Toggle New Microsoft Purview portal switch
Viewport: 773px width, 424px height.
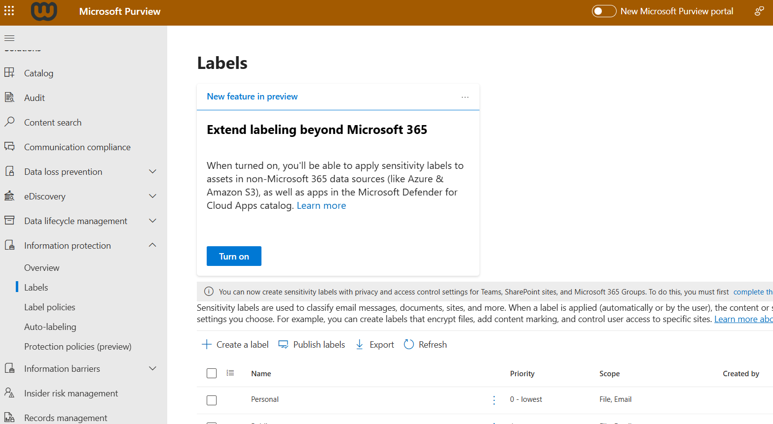[x=604, y=11]
